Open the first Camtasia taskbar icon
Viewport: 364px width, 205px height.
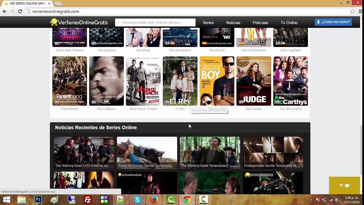coord(170,200)
